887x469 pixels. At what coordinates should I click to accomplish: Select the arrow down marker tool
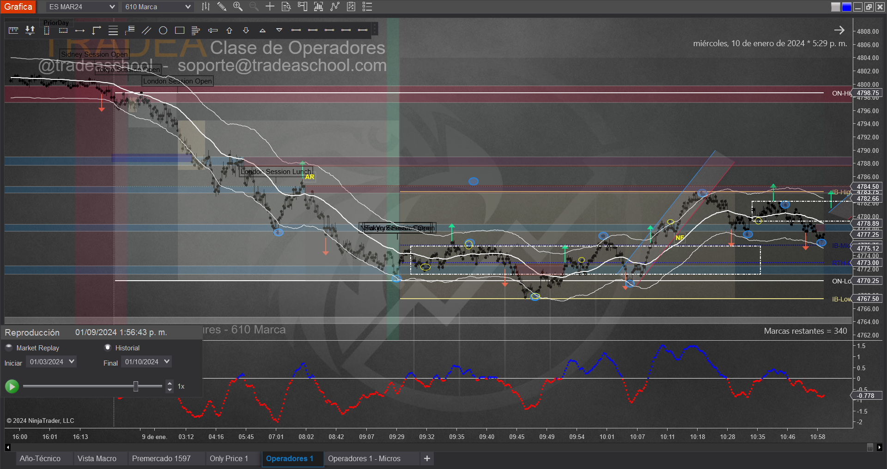[246, 30]
